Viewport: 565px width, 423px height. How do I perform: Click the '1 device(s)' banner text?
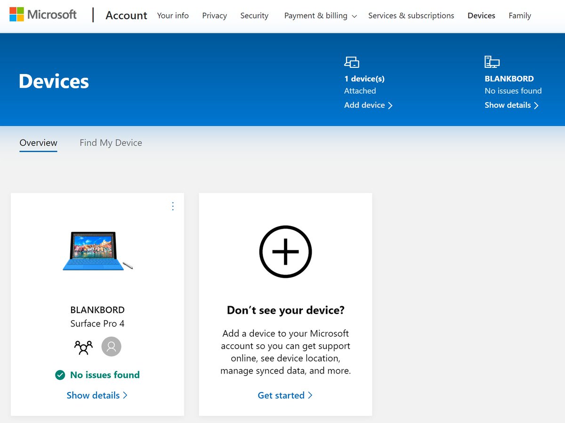pos(364,79)
